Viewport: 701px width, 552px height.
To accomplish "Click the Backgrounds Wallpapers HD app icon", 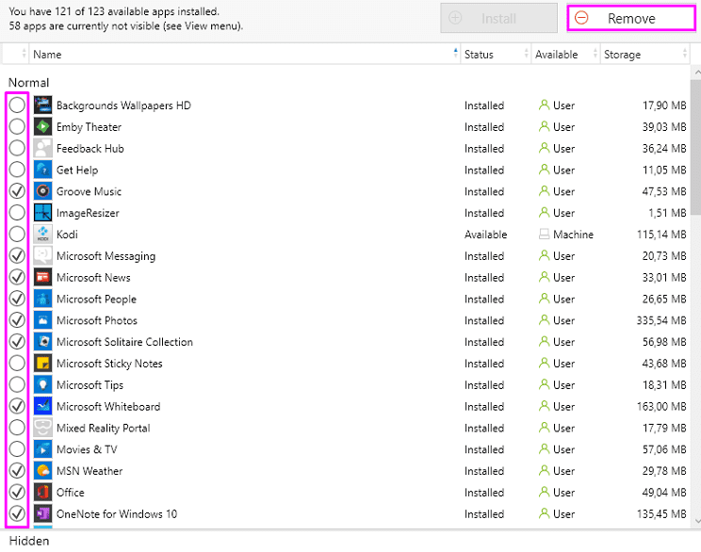I will click(43, 106).
